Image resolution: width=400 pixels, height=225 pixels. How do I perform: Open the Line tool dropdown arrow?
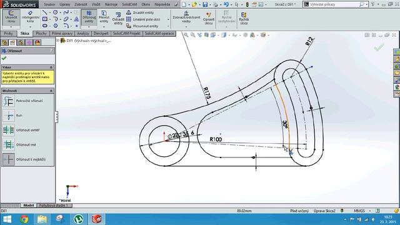pyautogui.click(x=50, y=12)
